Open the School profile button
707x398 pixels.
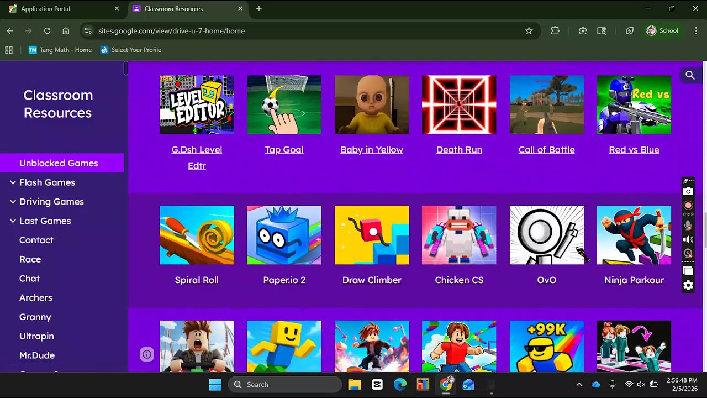[662, 31]
